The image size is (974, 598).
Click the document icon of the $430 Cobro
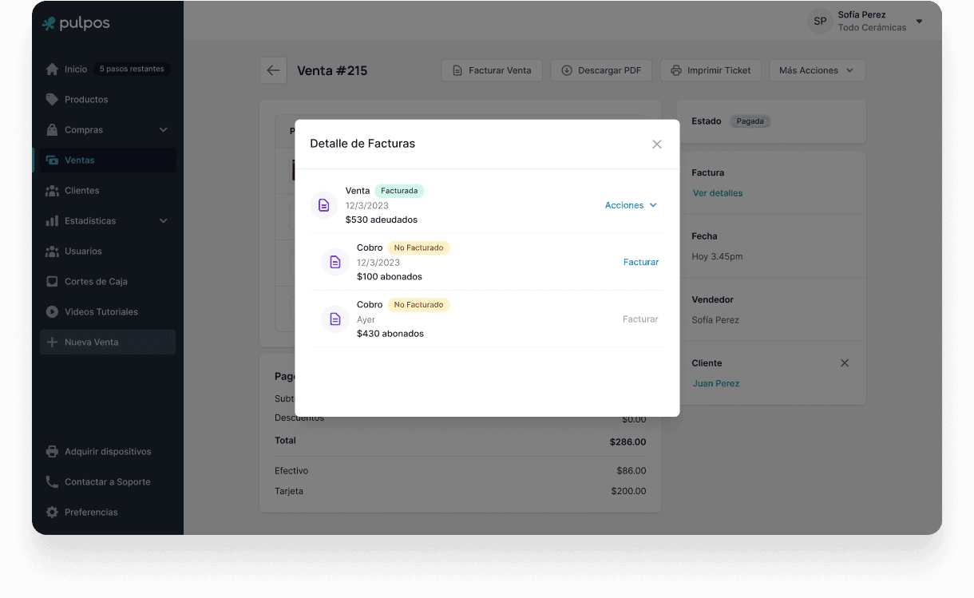tap(335, 319)
